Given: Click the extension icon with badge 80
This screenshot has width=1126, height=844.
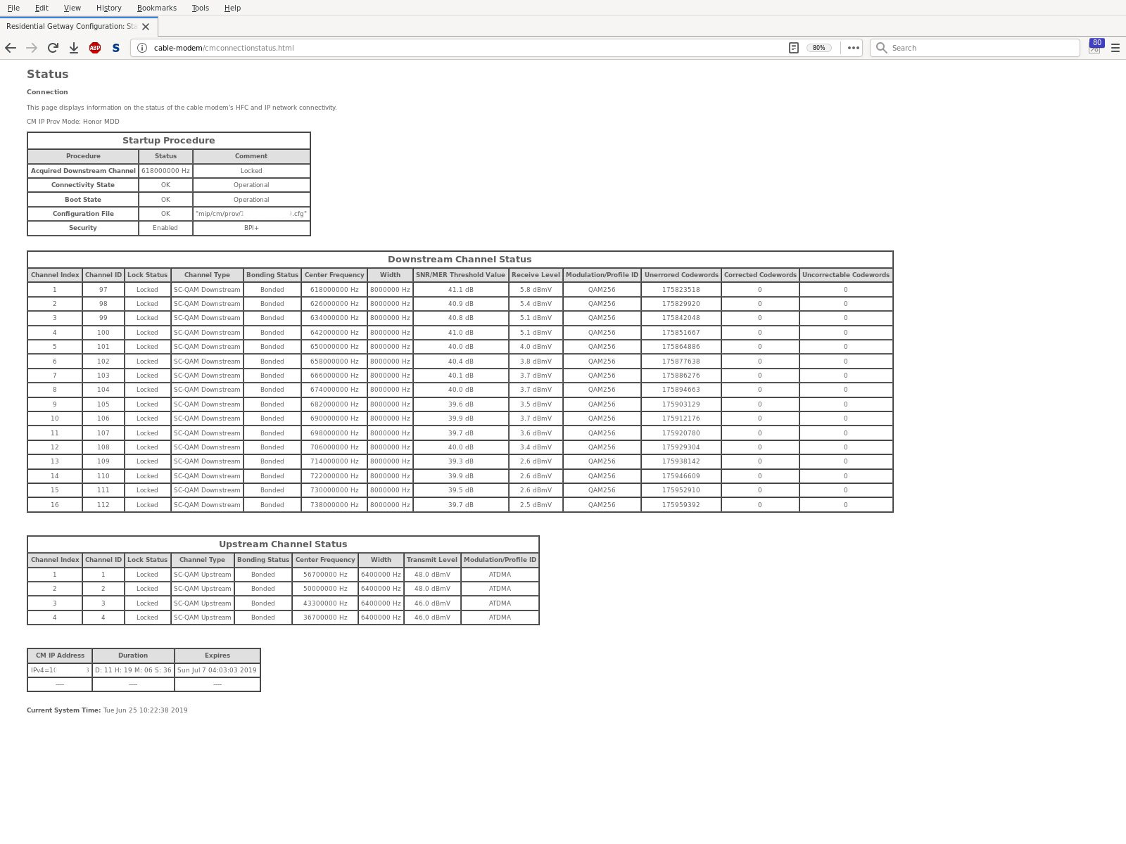Looking at the screenshot, I should (1094, 47).
